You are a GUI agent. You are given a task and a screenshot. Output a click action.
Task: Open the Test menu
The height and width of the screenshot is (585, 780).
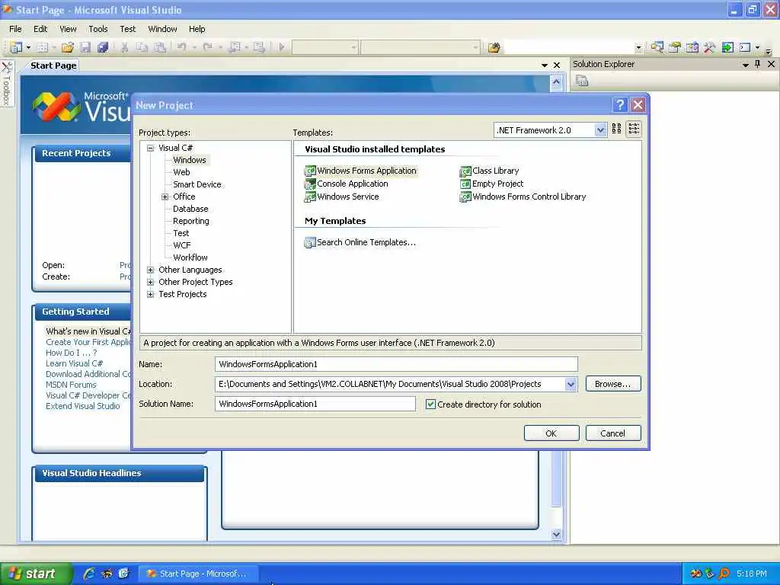[x=127, y=29]
